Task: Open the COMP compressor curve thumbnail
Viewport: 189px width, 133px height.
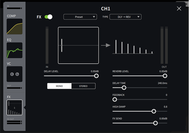Action: tap(14, 26)
